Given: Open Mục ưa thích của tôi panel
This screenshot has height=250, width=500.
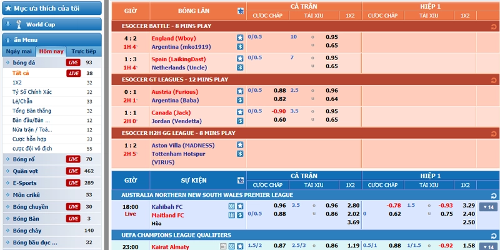Looking at the screenshot, I should tap(52, 8).
